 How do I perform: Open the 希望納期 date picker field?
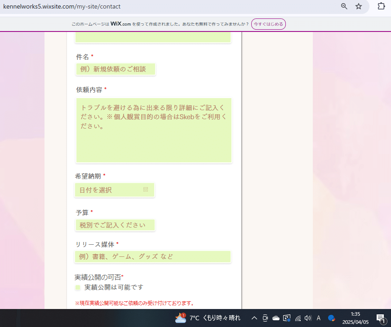[x=115, y=190]
